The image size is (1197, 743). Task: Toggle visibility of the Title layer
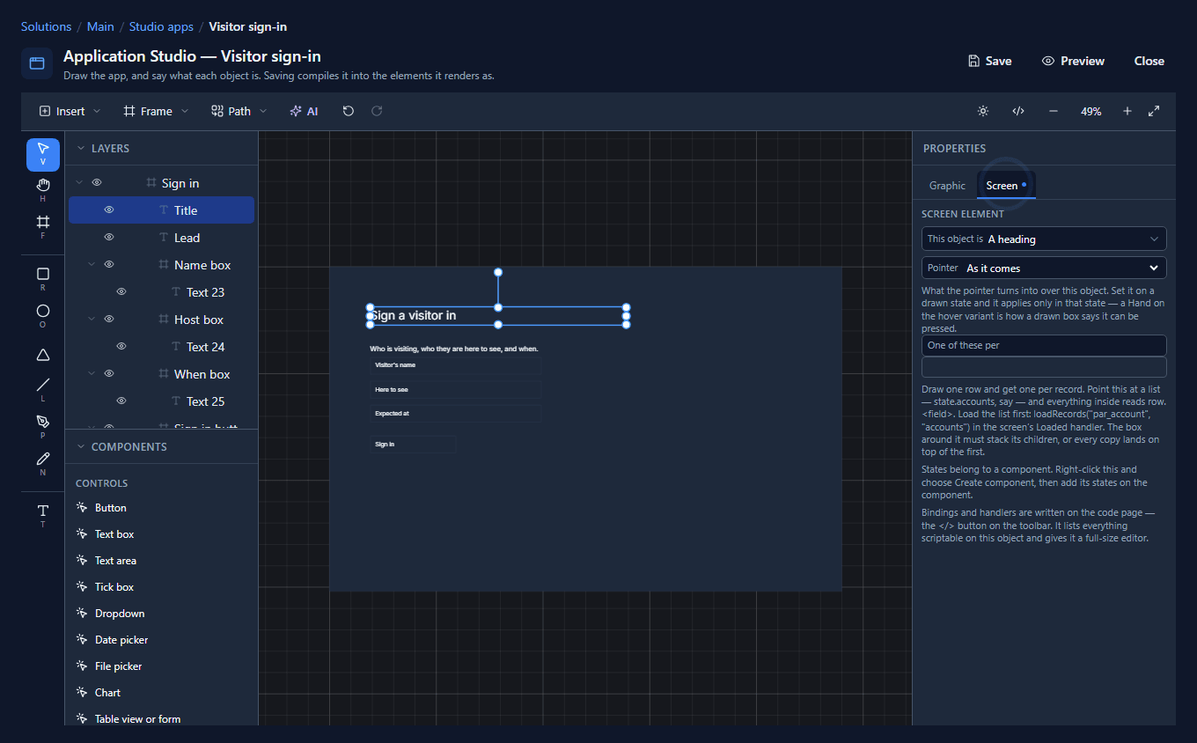(x=109, y=210)
